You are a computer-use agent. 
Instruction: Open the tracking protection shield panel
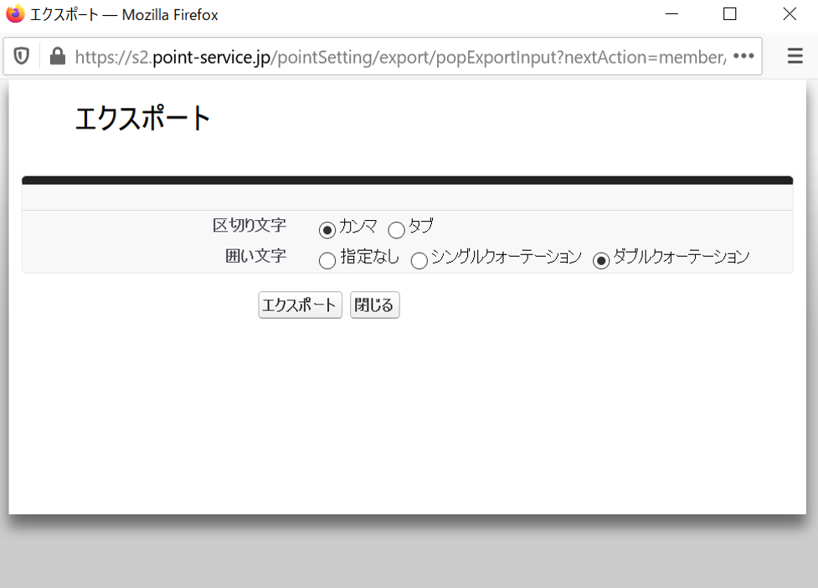(x=22, y=56)
